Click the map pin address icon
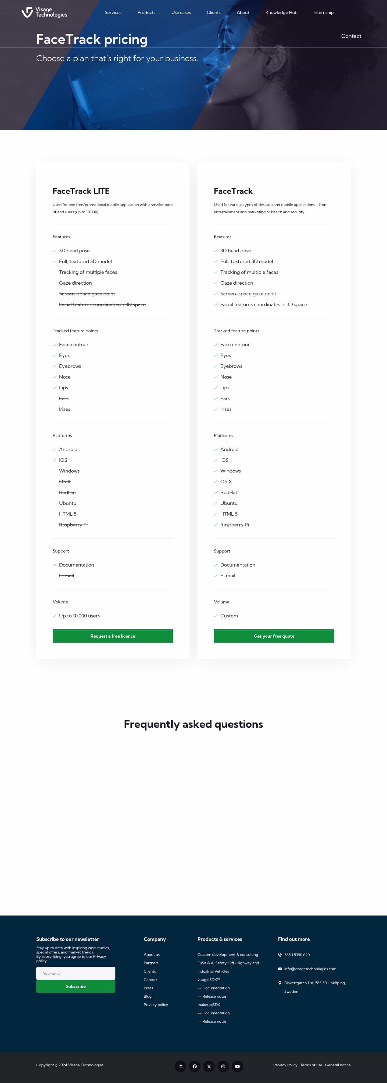Screen dimensions: 387x1083 280,983
